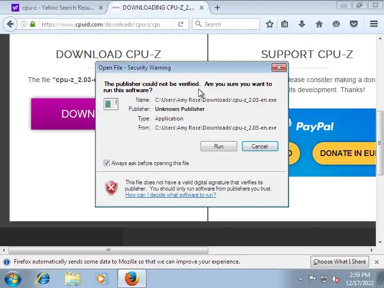The width and height of the screenshot is (384, 288).
Task: Bookmark this page with the star icon
Action: pos(270,24)
